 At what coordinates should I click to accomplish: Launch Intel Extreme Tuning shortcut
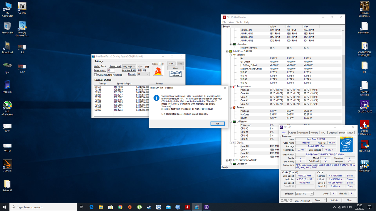22,29
